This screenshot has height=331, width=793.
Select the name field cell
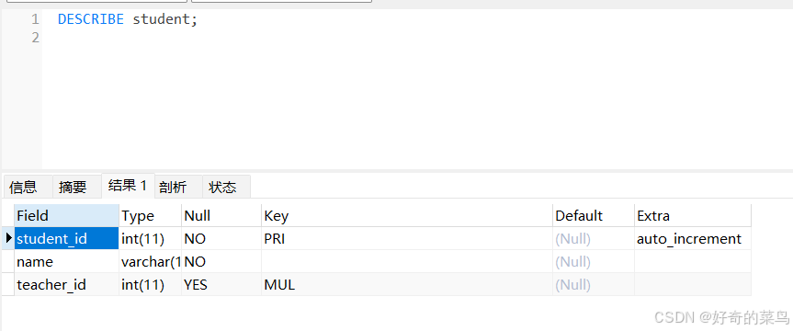[x=67, y=262]
